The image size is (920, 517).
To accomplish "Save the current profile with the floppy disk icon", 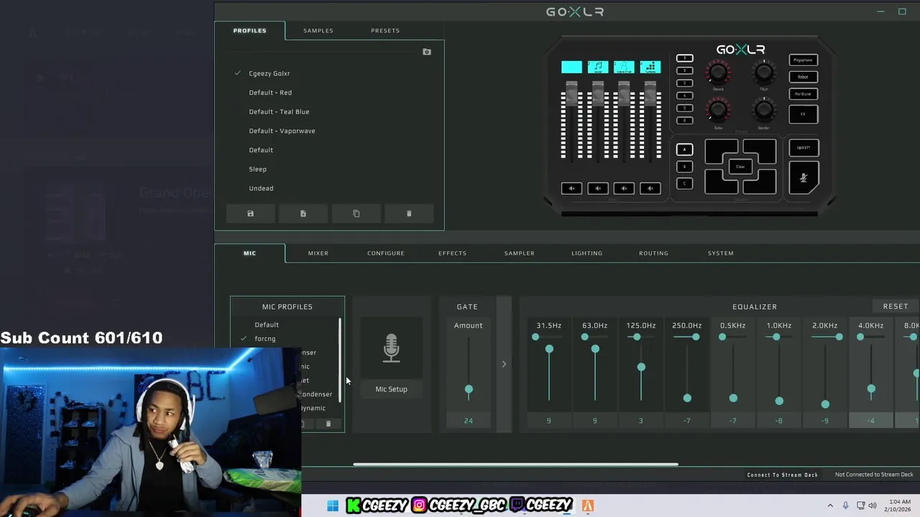I will [250, 214].
